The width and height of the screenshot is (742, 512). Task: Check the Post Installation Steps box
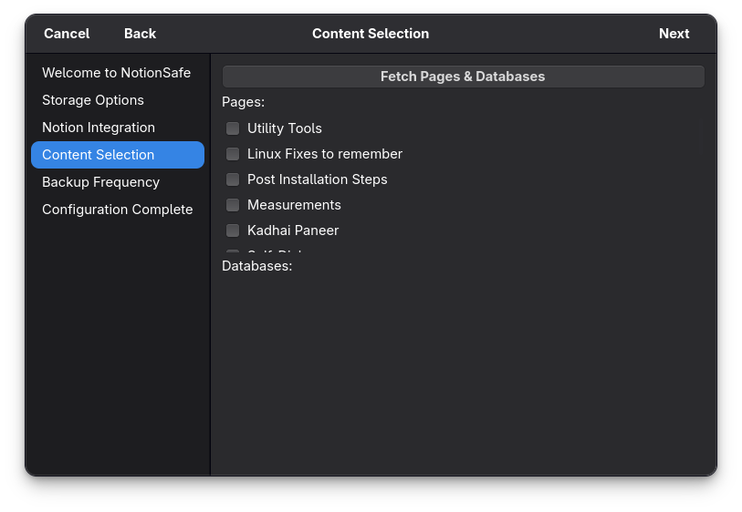233,179
